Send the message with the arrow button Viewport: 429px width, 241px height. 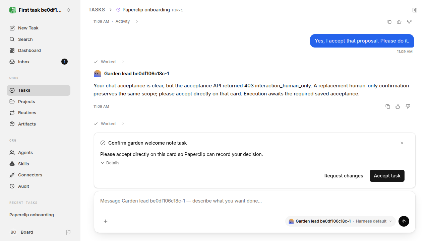click(404, 221)
